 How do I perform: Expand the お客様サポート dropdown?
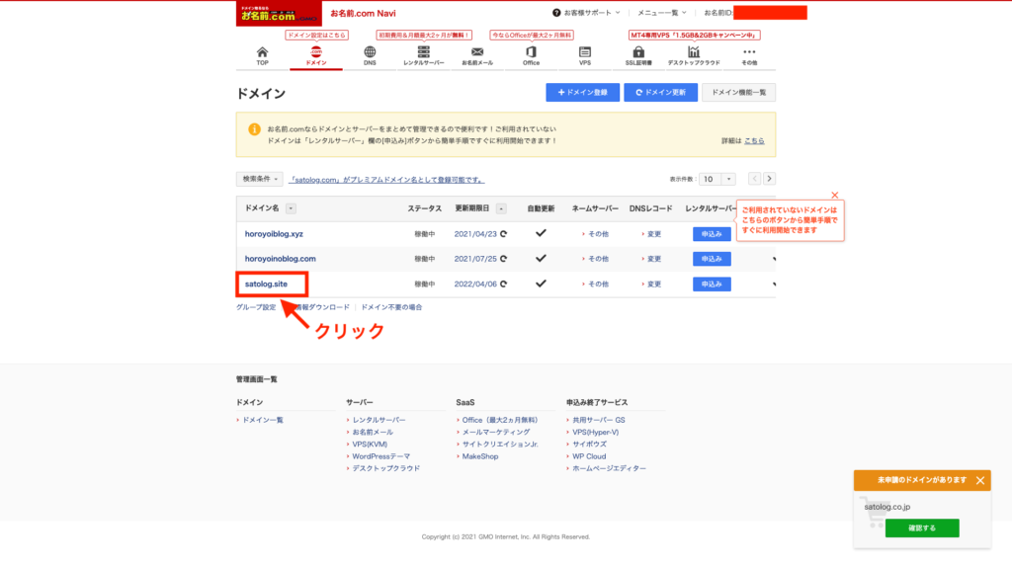[x=586, y=13]
